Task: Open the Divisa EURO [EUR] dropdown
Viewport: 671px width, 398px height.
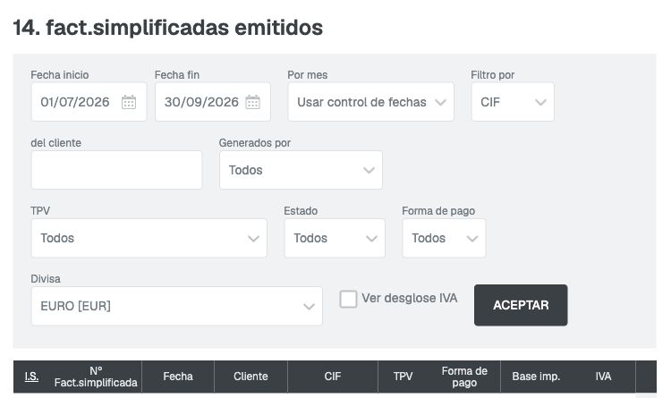Action: [177, 306]
